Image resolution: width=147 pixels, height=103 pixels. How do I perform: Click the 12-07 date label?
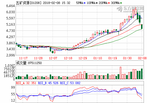click(x=53, y=58)
